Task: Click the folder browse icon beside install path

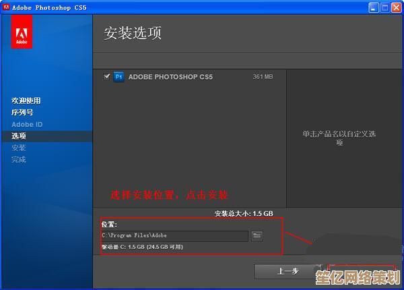Action: [257, 235]
